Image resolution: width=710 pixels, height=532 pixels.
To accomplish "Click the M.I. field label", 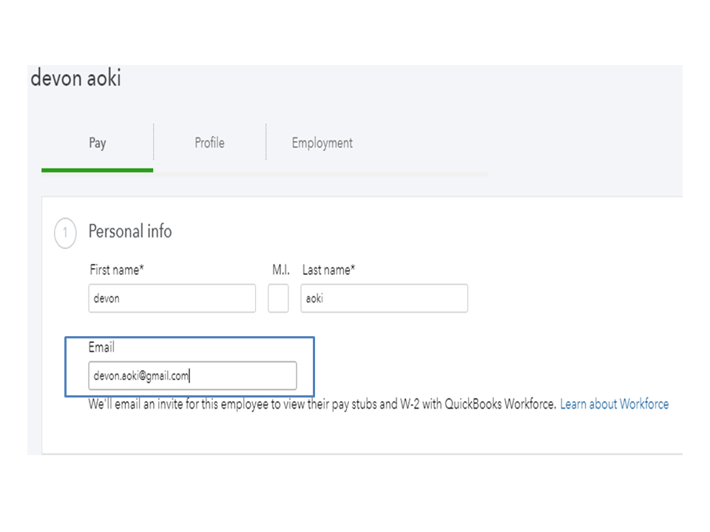I will click(x=280, y=270).
